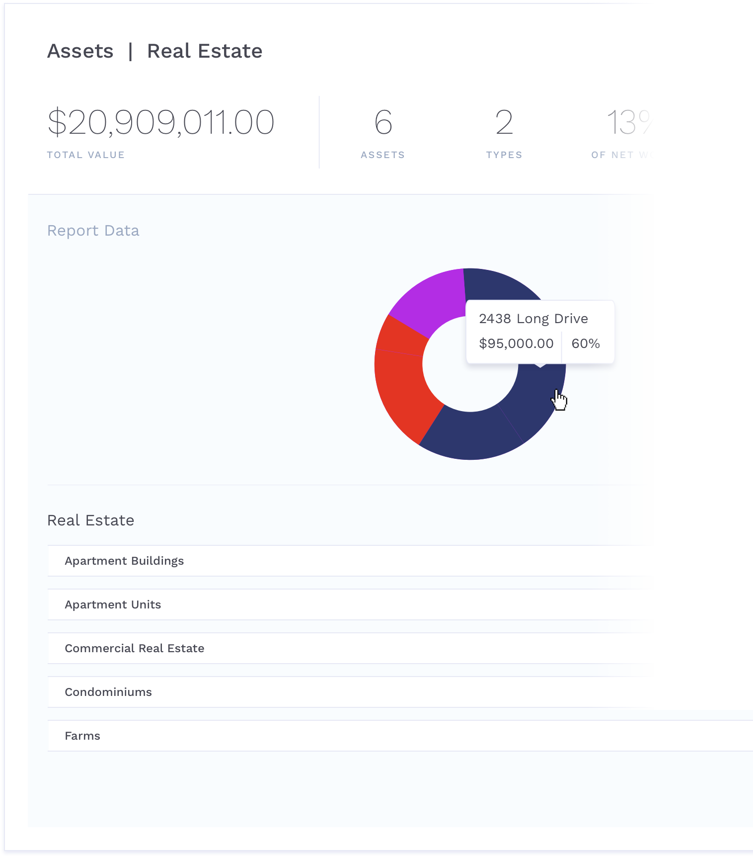The image size is (753, 857).
Task: Click the Assets breadcrumb in the header
Action: 80,51
